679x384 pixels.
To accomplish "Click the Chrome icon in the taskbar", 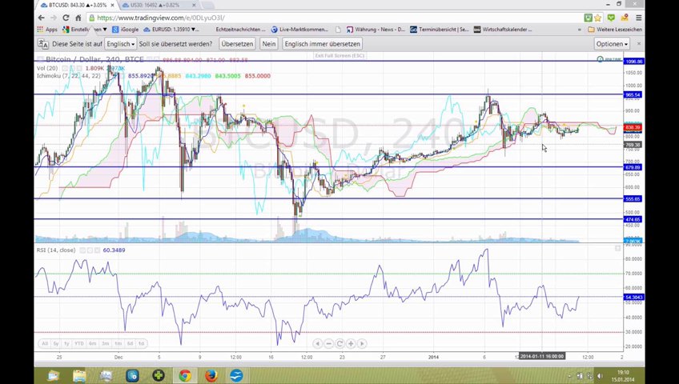I will pos(184,375).
